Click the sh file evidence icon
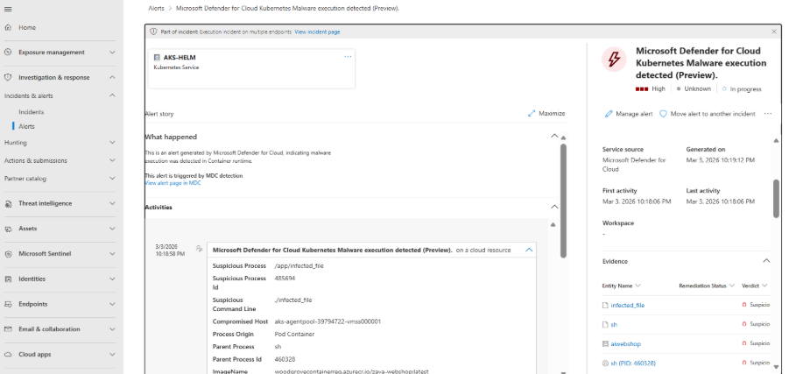789x374 pixels. point(605,325)
